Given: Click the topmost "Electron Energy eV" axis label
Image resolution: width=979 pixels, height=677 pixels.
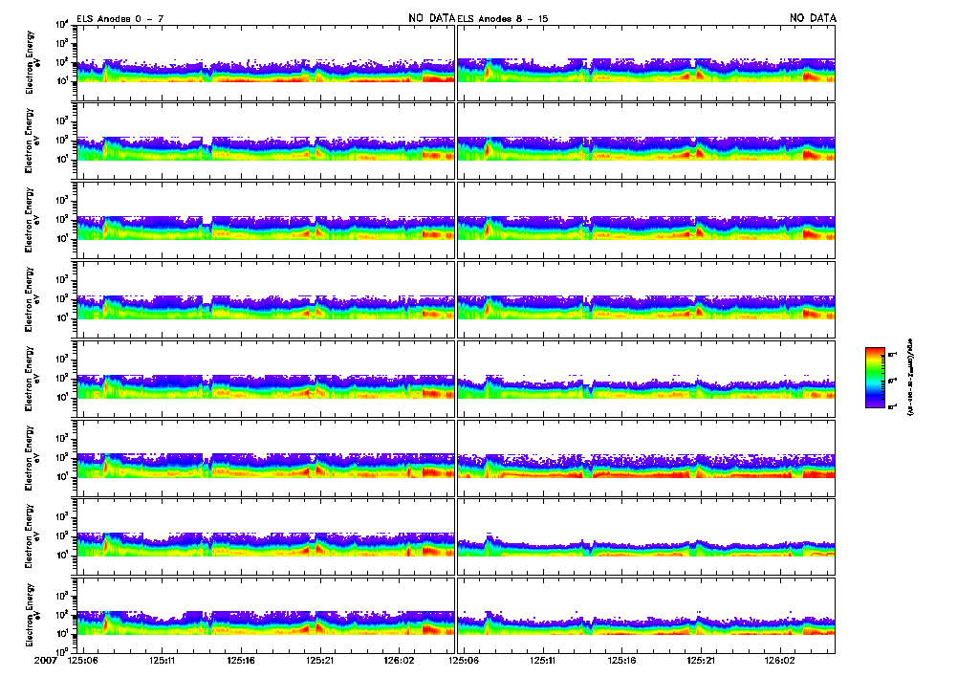Looking at the screenshot, I should point(33,62).
